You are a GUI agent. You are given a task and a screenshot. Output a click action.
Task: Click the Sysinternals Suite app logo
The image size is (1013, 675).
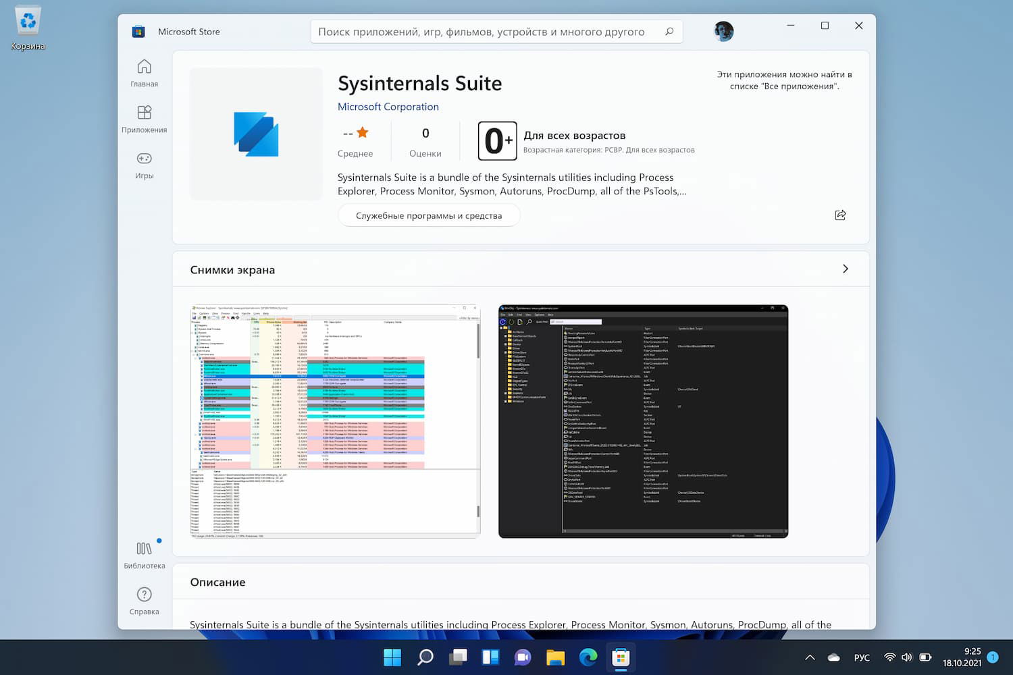(256, 134)
